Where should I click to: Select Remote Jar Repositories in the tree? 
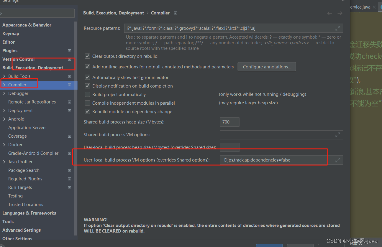(x=32, y=102)
